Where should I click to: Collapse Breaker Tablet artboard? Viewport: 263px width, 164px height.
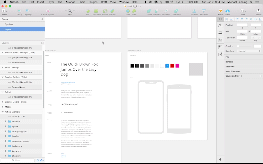tap(3, 77)
